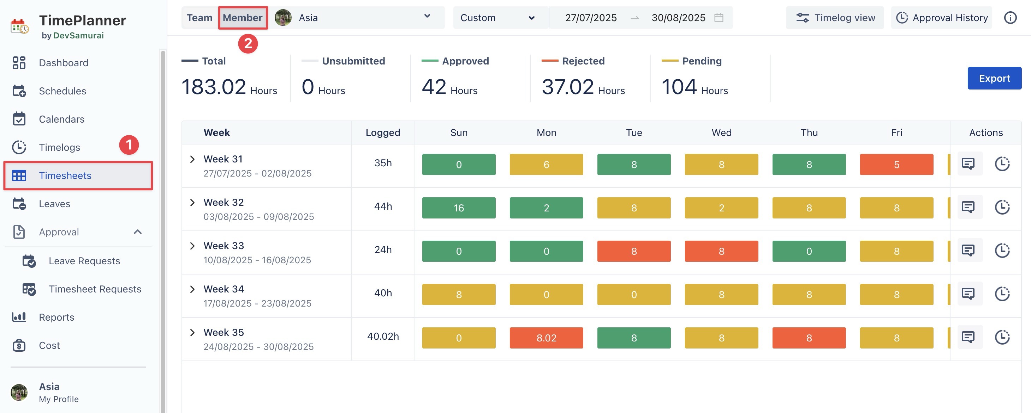This screenshot has width=1031, height=413.
Task: Open Approval History
Action: tap(942, 18)
